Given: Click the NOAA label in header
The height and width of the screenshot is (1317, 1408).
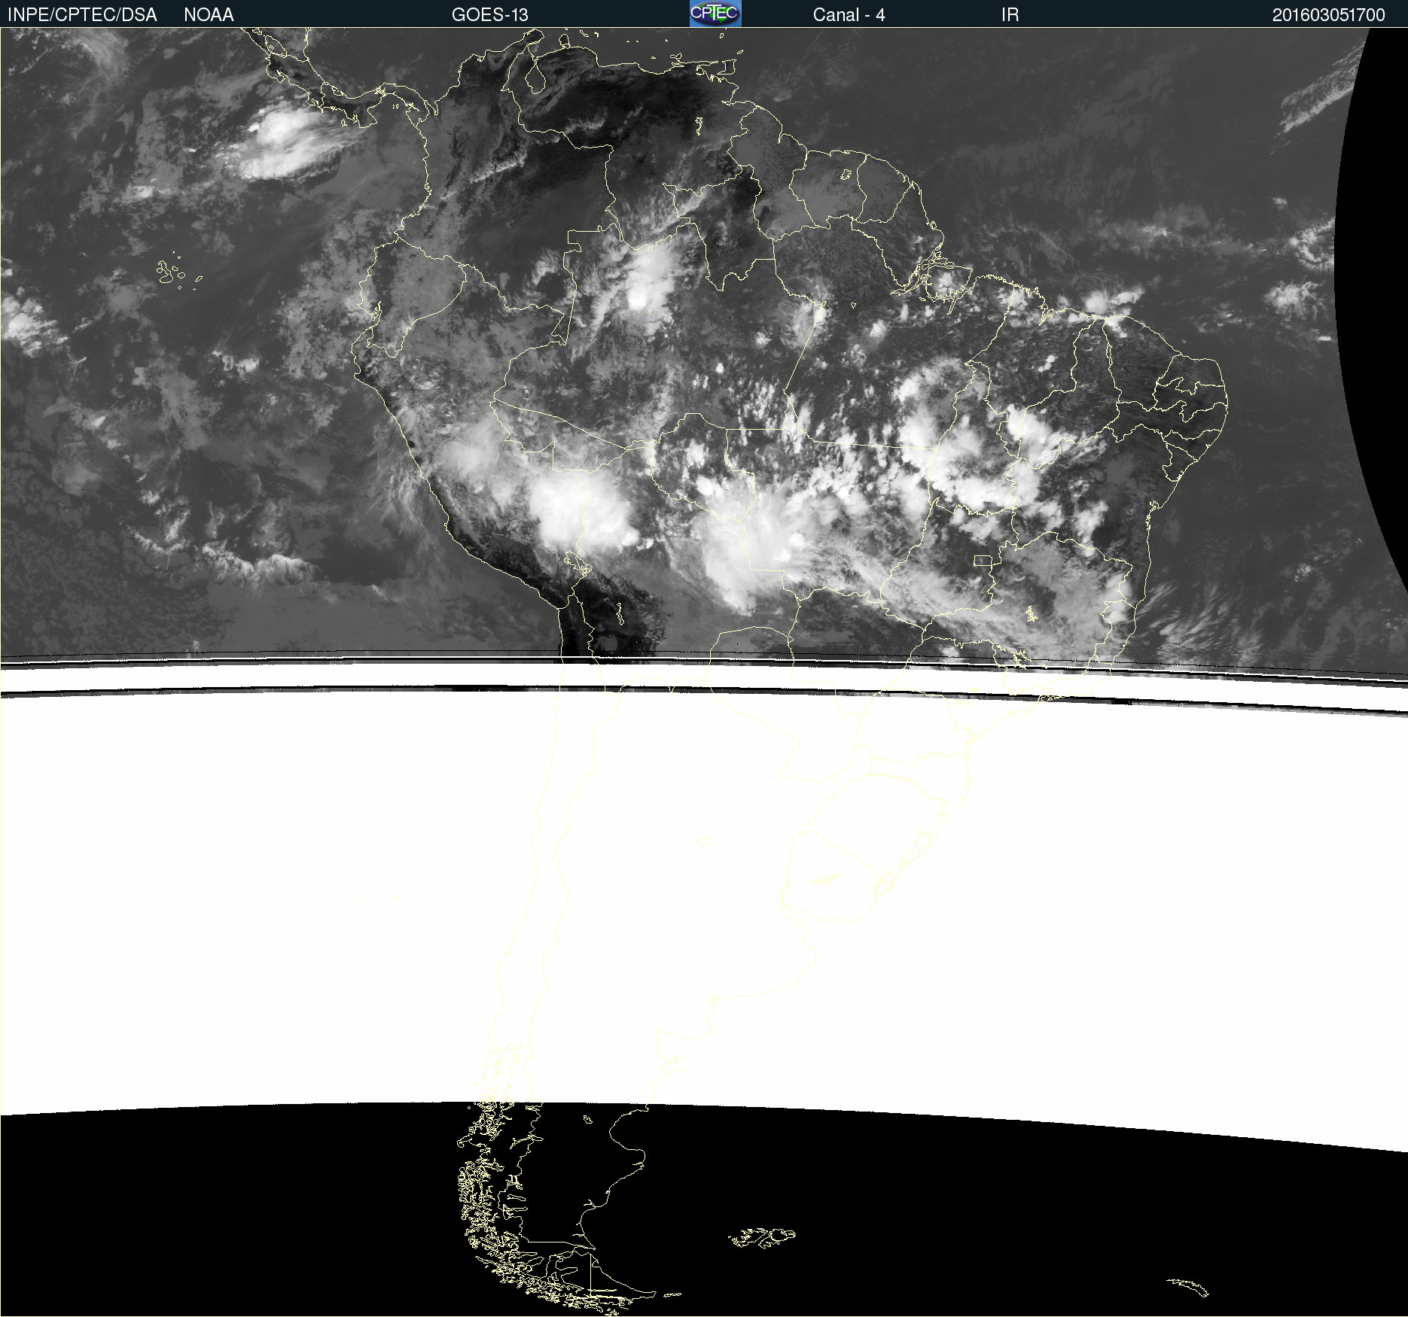Looking at the screenshot, I should click(209, 15).
